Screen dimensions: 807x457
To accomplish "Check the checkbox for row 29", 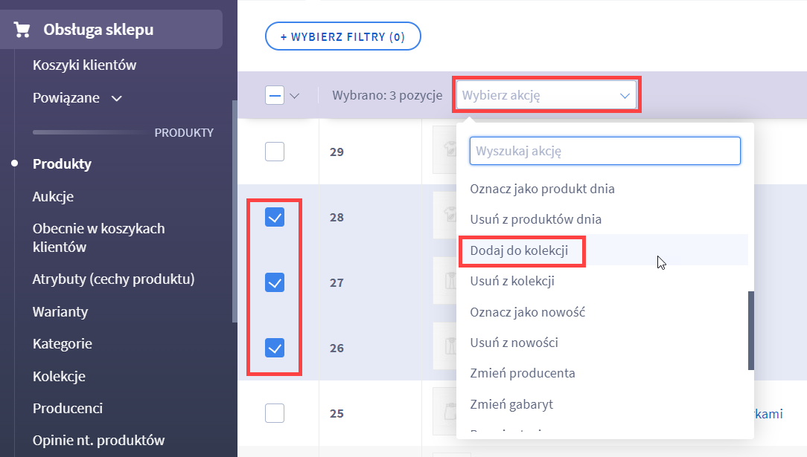I will tap(274, 151).
